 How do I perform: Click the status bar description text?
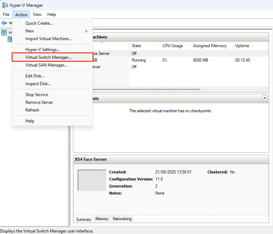point(47,231)
